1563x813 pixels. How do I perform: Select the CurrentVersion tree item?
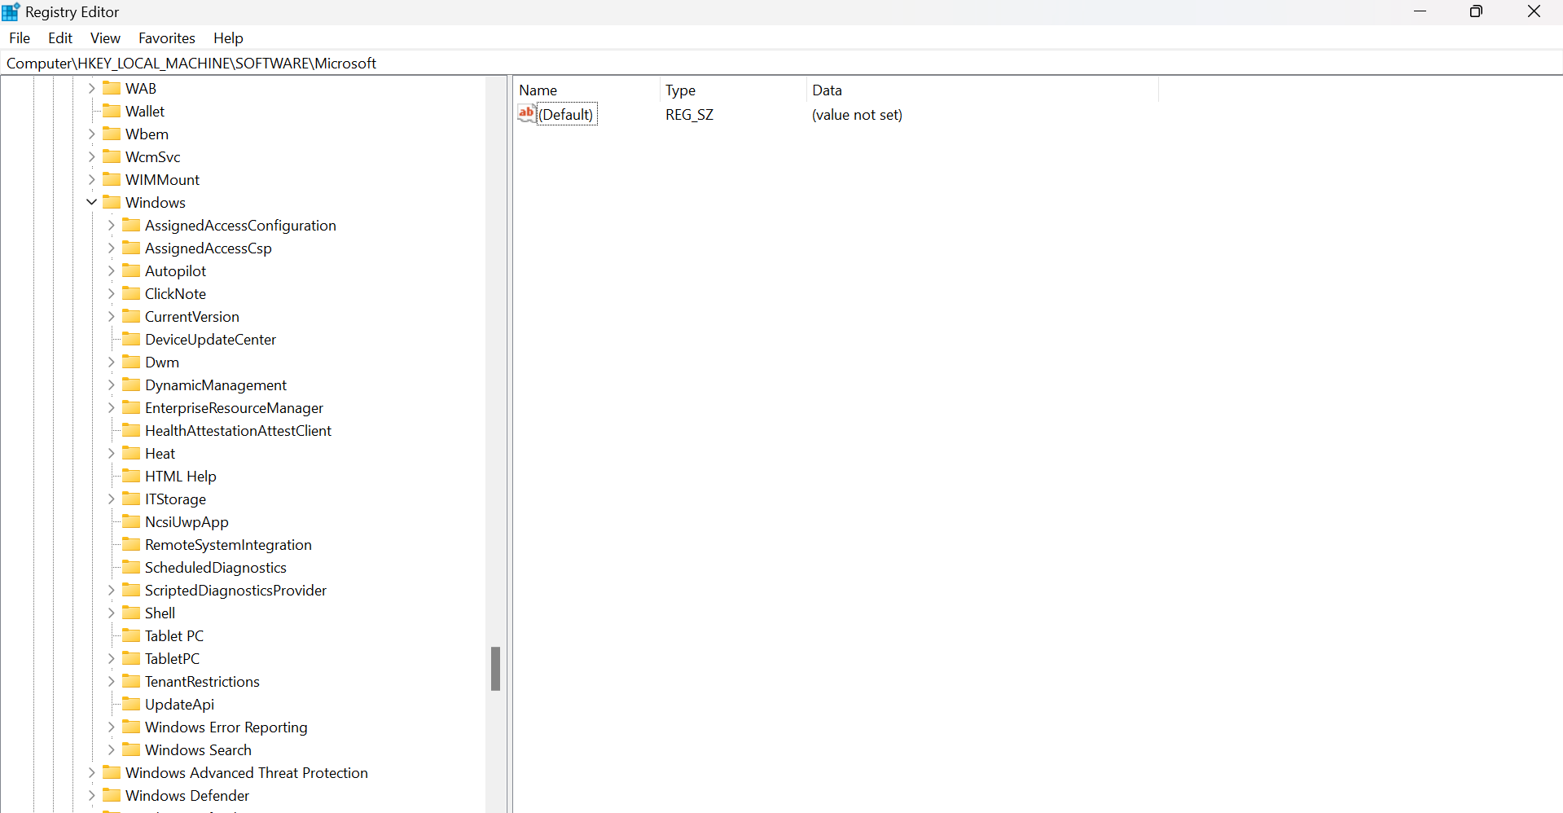coord(193,316)
